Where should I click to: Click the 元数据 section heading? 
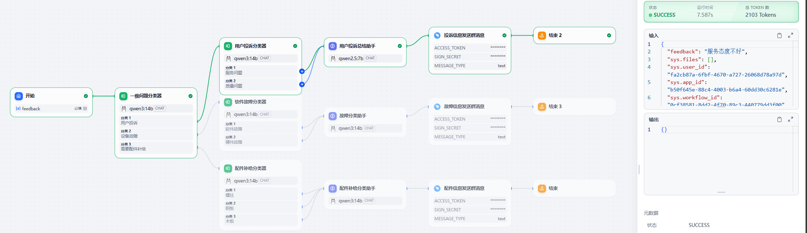651,213
